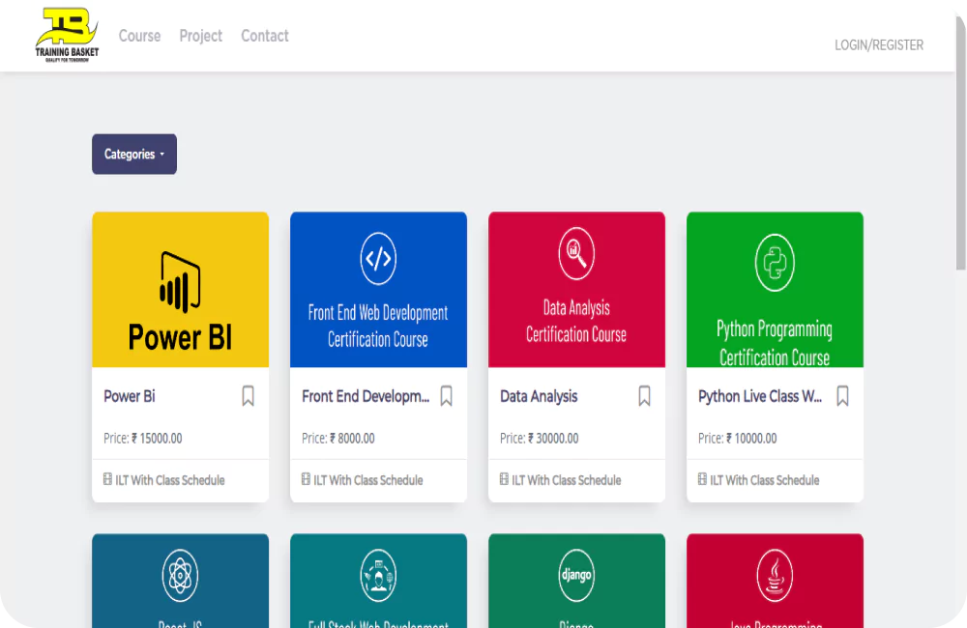Click ILT With Class Schedule under Power Bi

point(169,480)
